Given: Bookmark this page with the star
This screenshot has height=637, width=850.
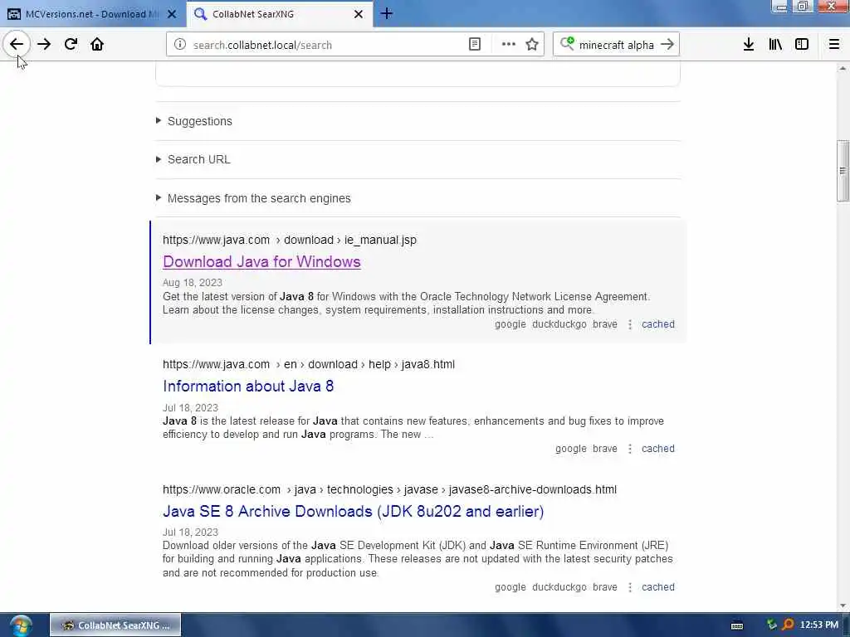Looking at the screenshot, I should (x=532, y=45).
